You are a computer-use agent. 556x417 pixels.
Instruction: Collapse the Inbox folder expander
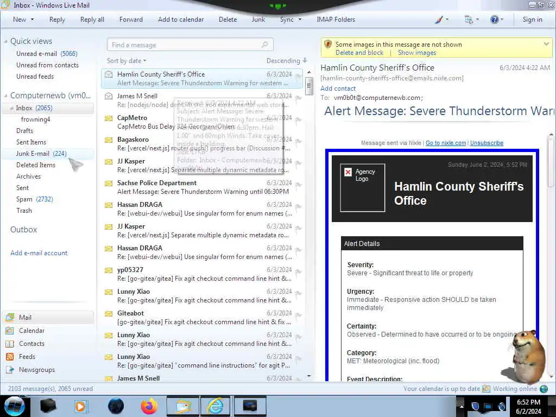click(x=12, y=108)
